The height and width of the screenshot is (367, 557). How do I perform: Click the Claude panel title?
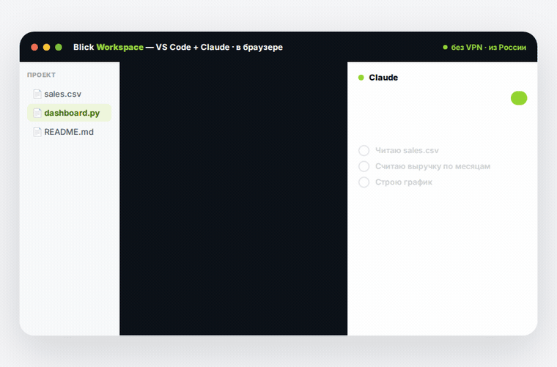pos(383,78)
